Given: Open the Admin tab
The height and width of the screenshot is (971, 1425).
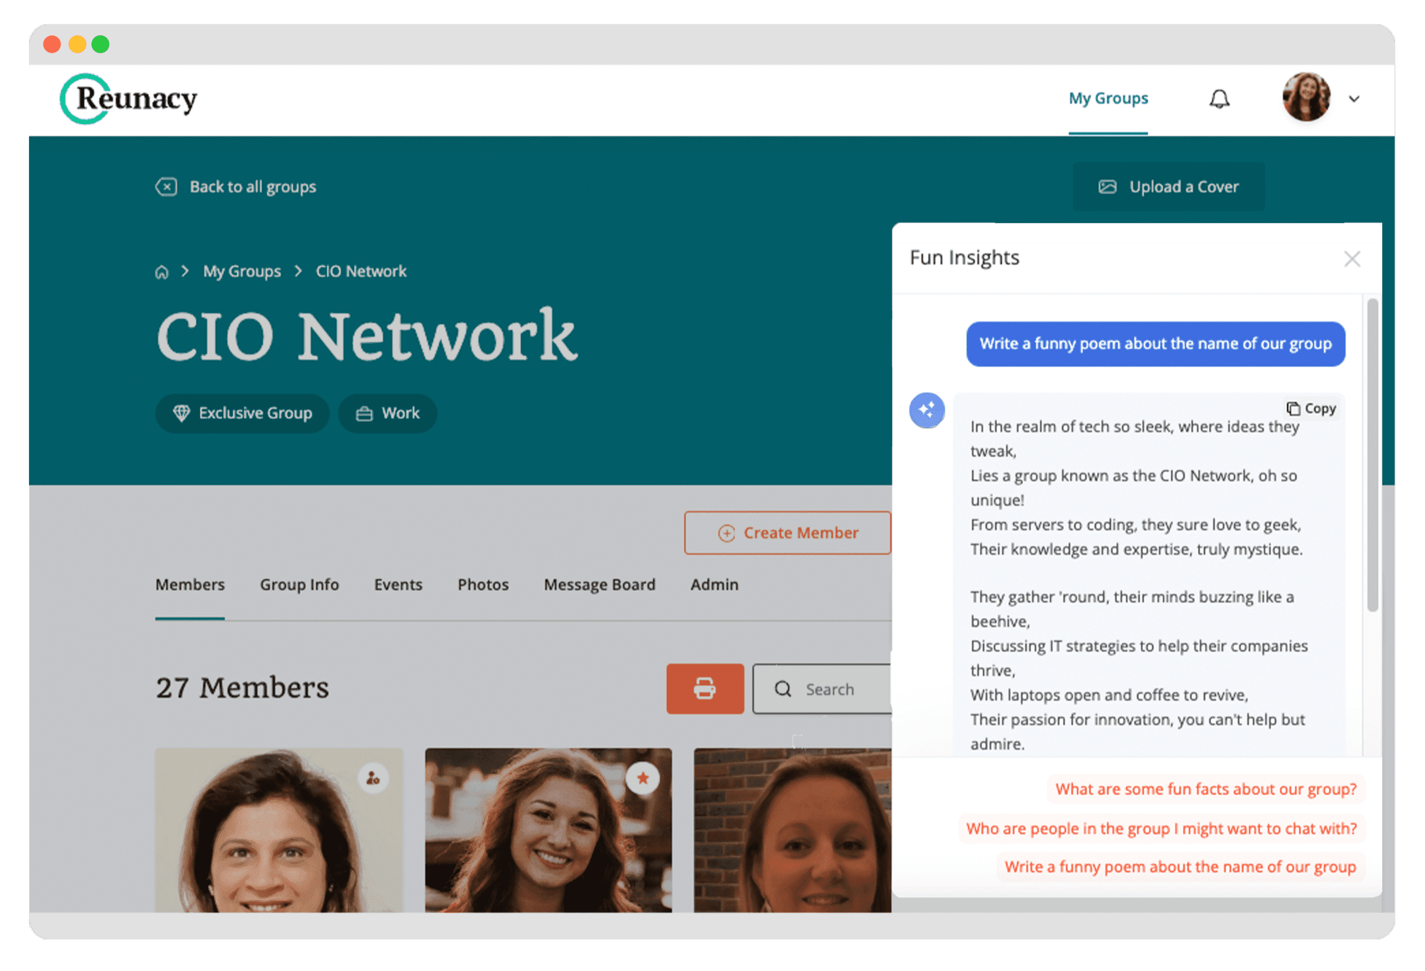Looking at the screenshot, I should coord(714,584).
